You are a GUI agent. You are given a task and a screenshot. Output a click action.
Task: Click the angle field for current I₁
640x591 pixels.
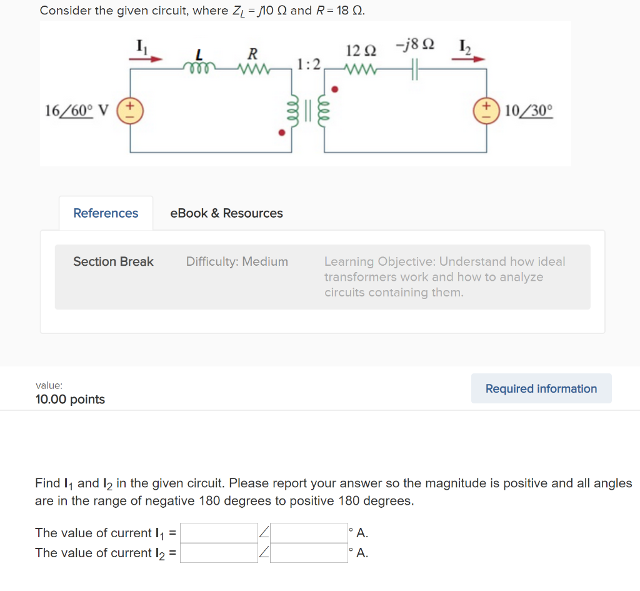[x=308, y=533]
